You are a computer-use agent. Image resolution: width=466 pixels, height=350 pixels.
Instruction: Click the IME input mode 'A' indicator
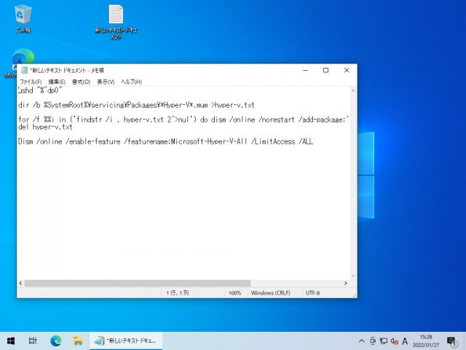tap(405, 341)
